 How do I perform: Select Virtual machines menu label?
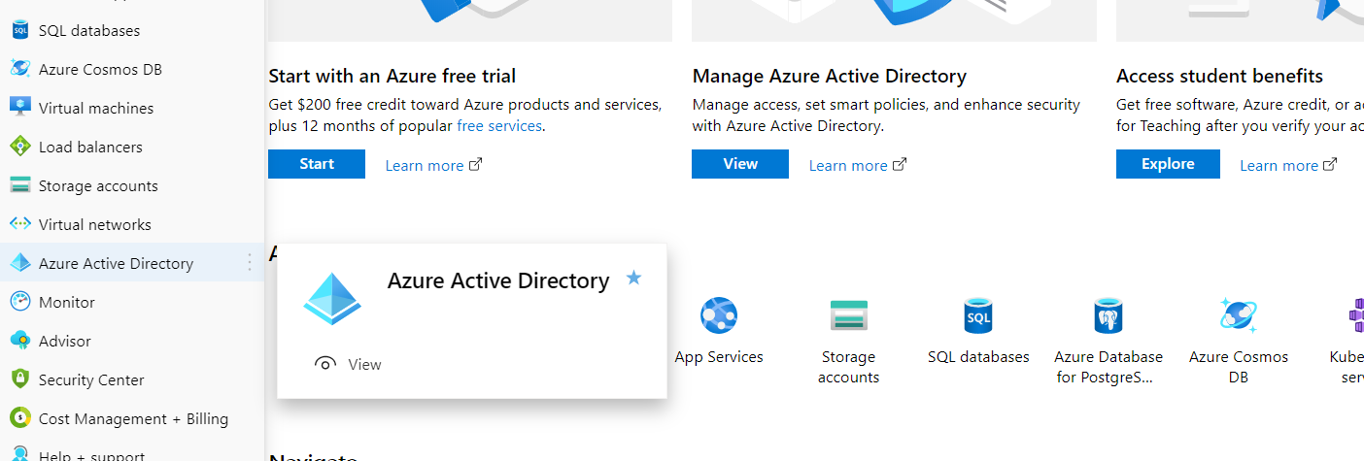(x=96, y=108)
